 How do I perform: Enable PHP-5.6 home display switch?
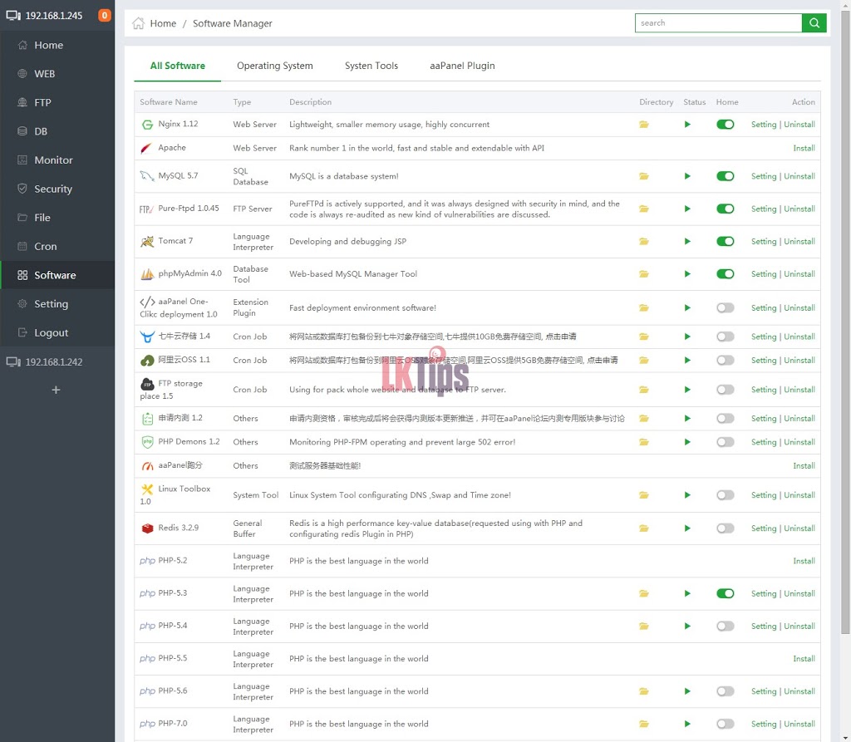[x=725, y=691]
